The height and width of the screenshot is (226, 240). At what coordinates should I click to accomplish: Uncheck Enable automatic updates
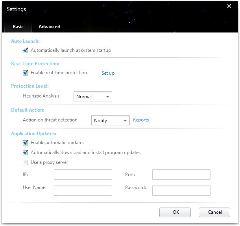click(x=26, y=143)
